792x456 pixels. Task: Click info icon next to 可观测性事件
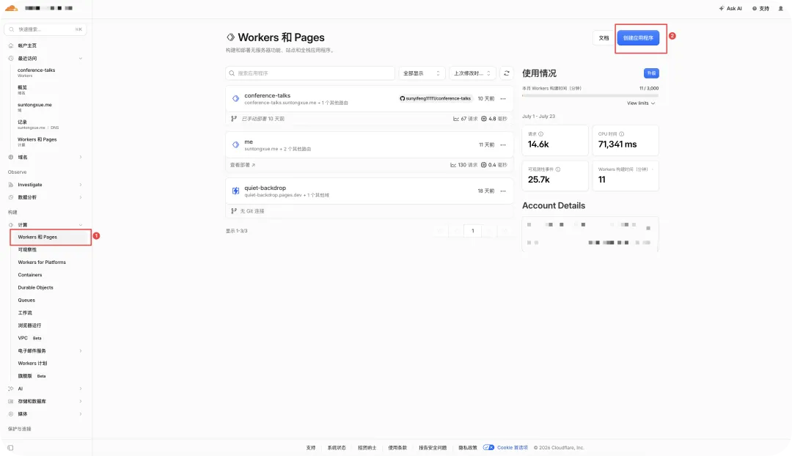pos(557,169)
